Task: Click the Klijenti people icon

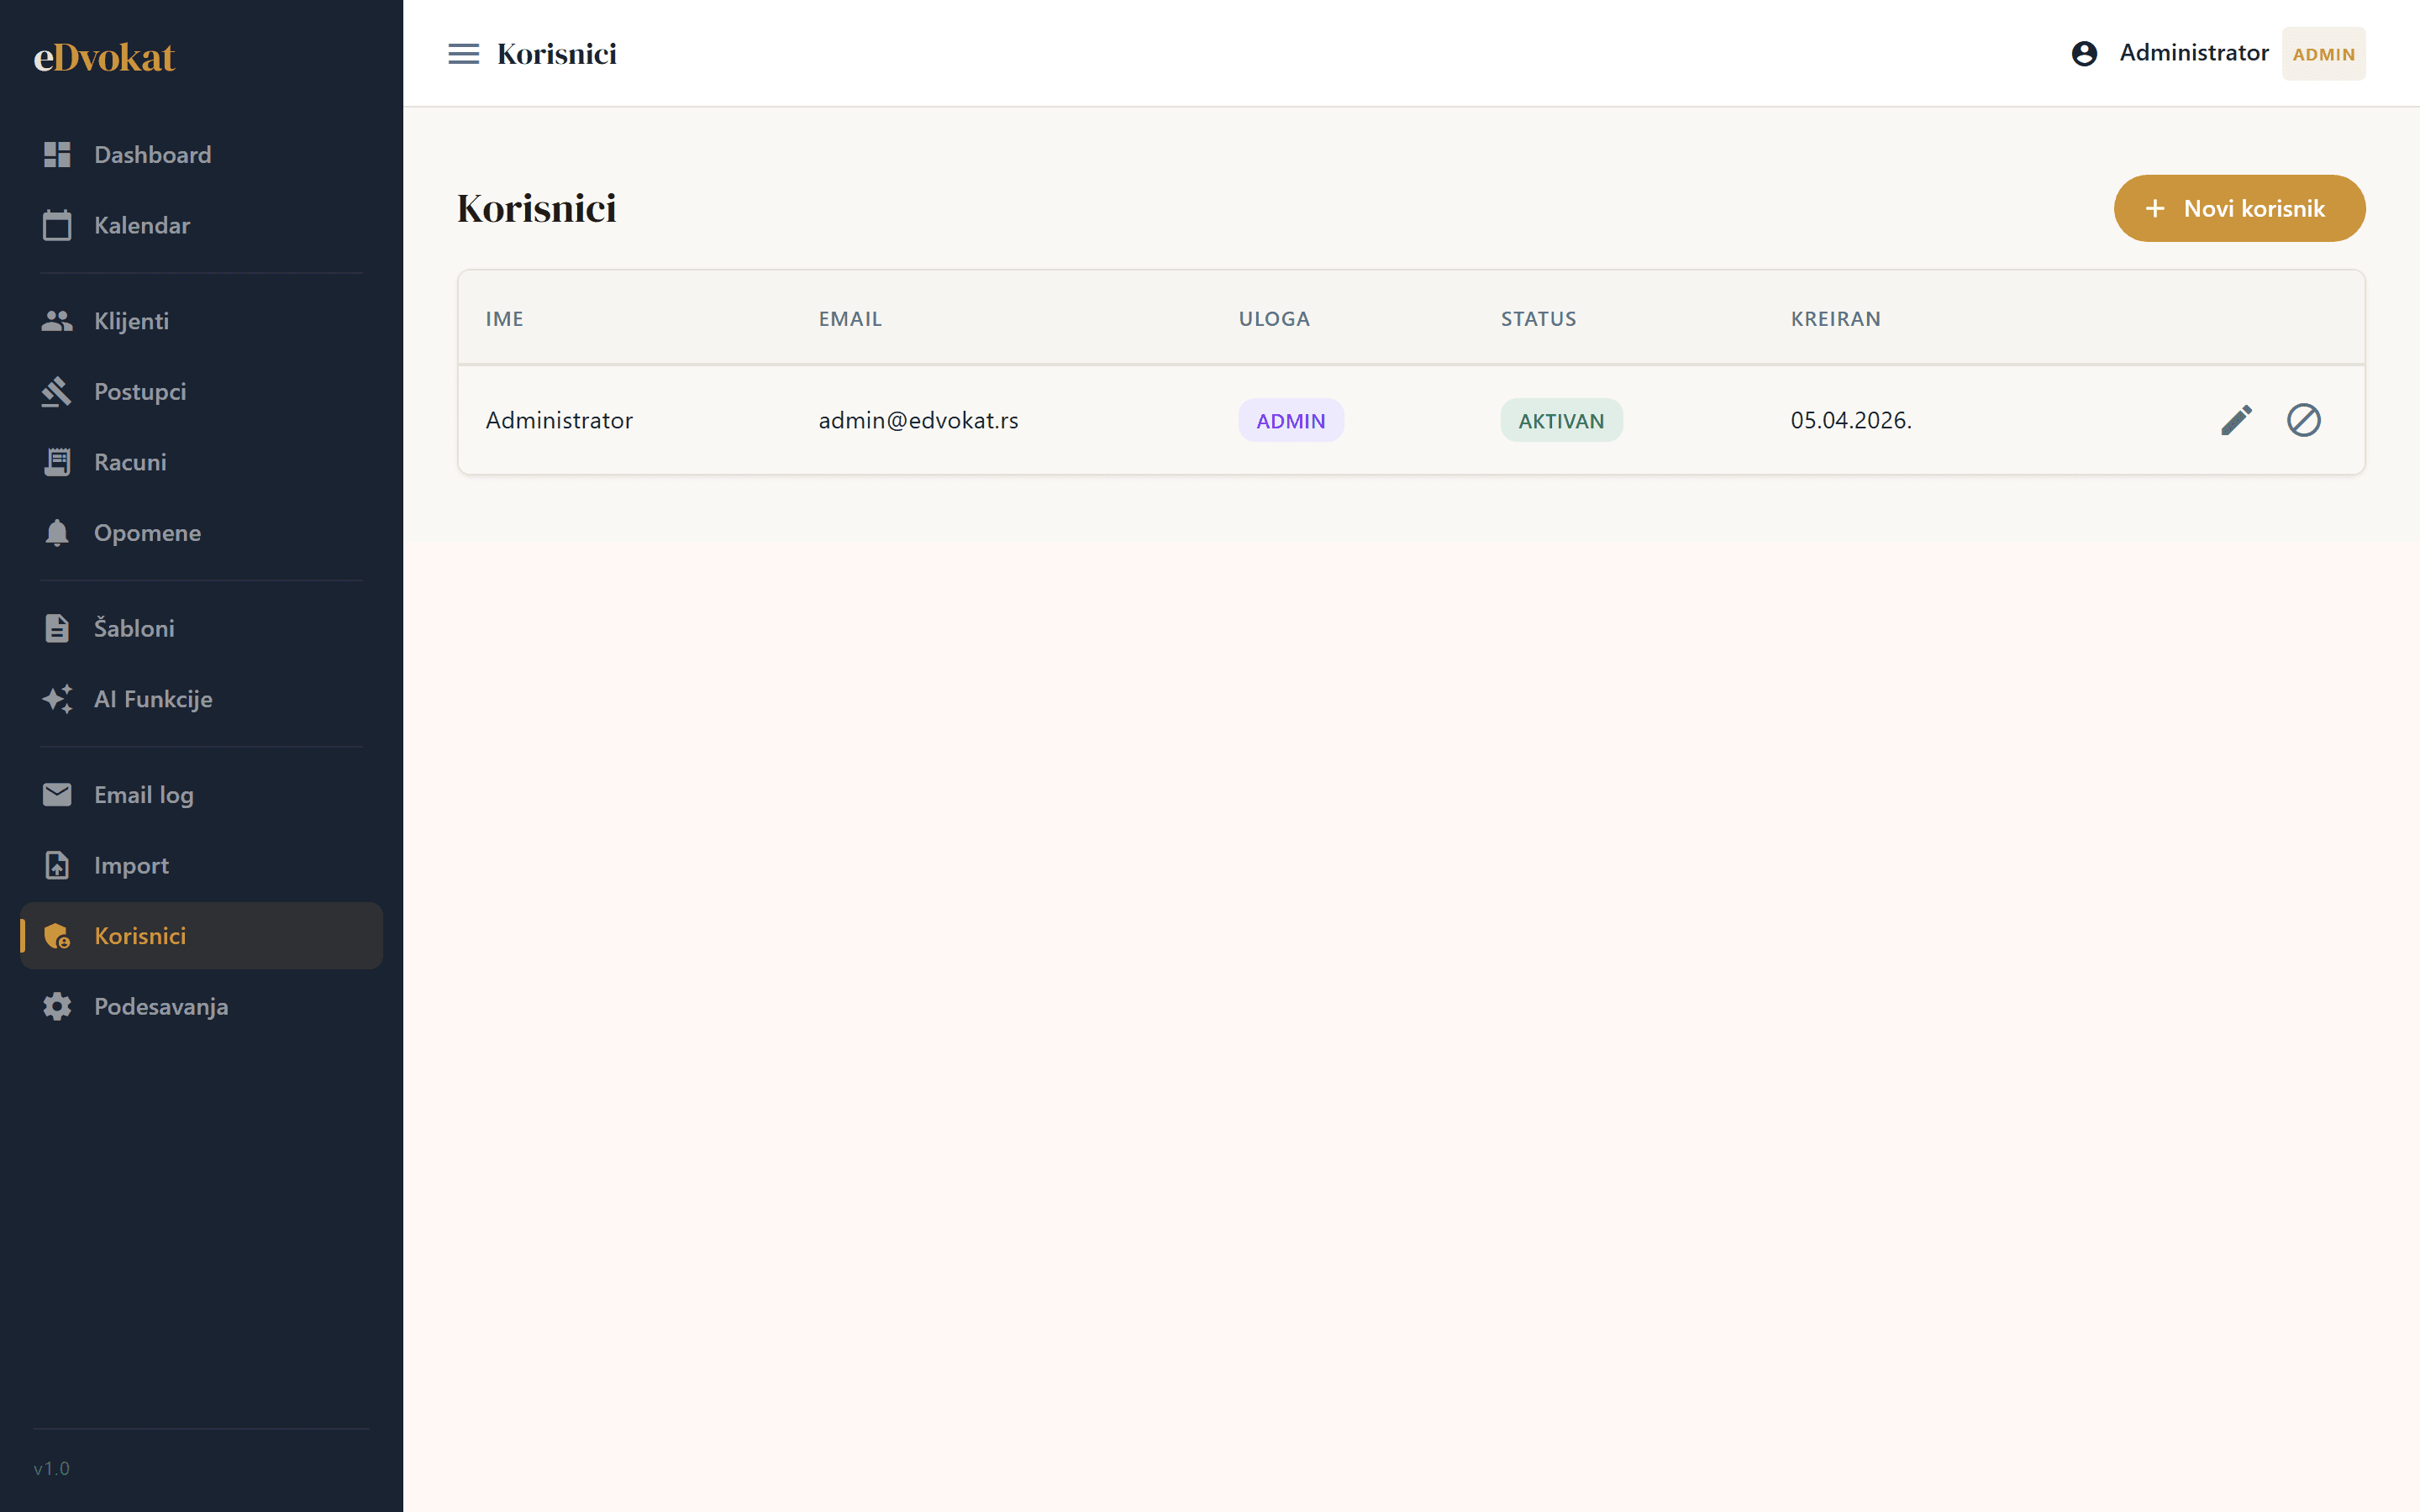Action: tap(57, 321)
